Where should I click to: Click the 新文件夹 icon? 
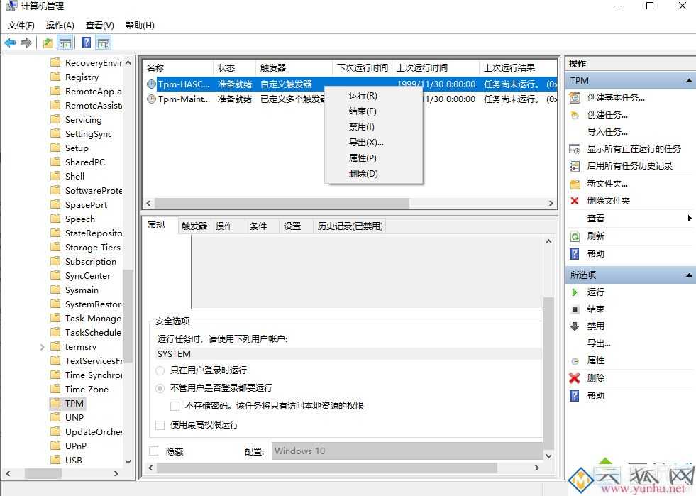(575, 183)
